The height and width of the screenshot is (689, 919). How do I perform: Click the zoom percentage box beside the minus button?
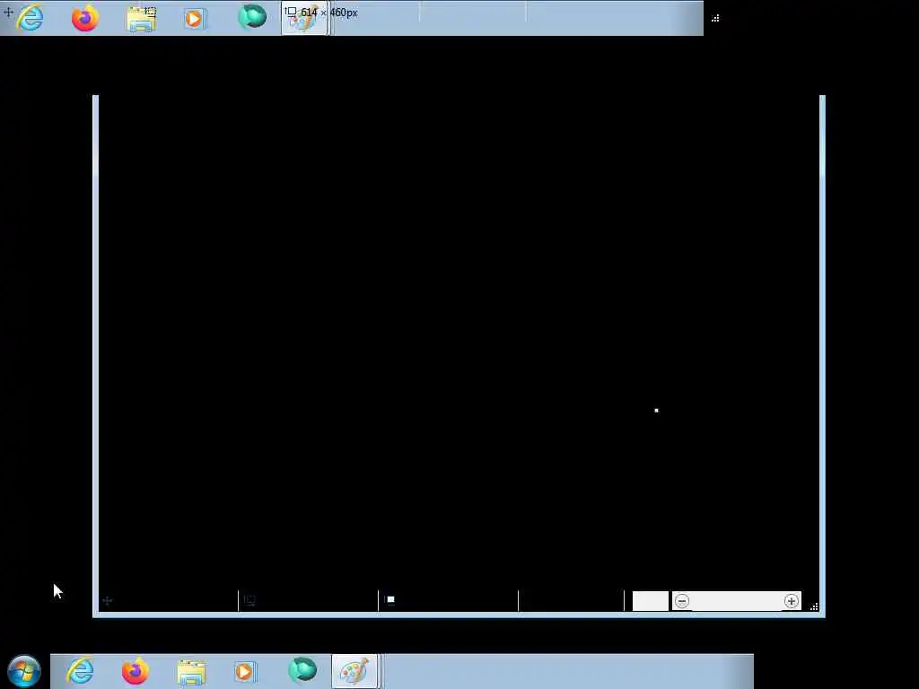tap(650, 601)
